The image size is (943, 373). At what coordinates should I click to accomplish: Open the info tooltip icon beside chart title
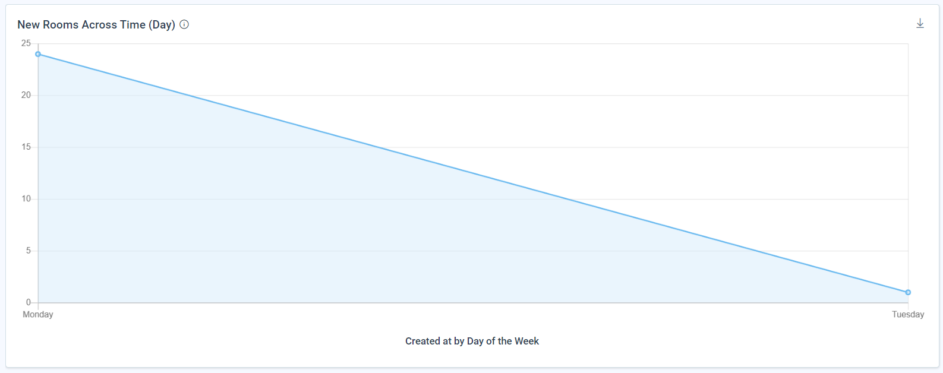pos(184,24)
